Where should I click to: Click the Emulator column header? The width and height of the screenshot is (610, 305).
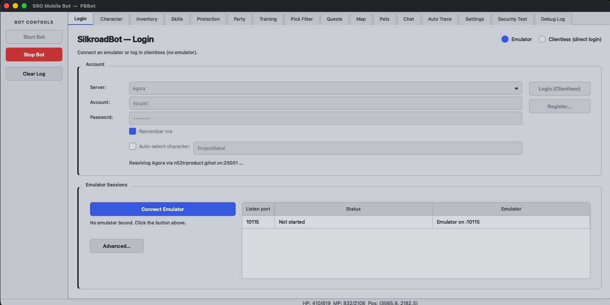click(x=511, y=209)
